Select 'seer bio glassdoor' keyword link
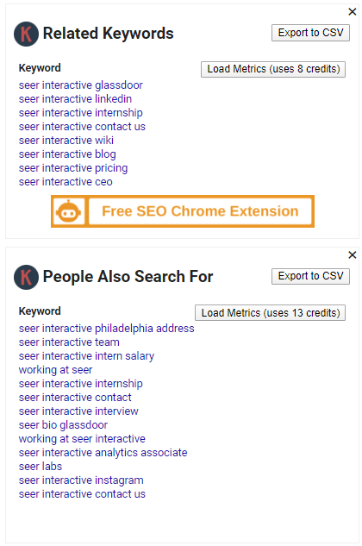The height and width of the screenshot is (546, 362). tap(63, 425)
